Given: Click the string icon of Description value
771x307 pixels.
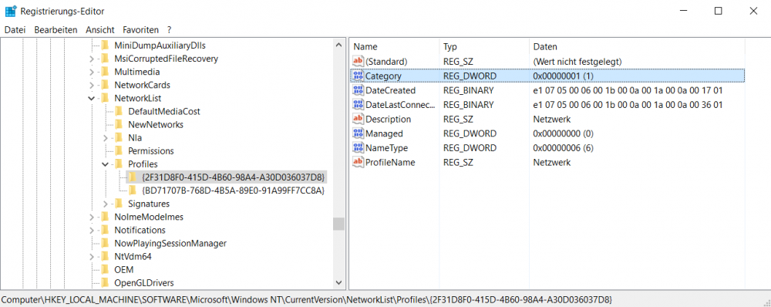Looking at the screenshot, I should 358,119.
